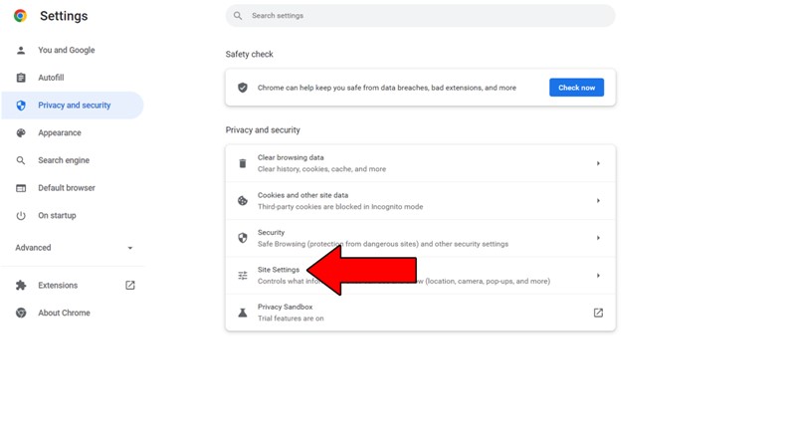
Task: Open the Appearance settings
Action: click(73, 132)
